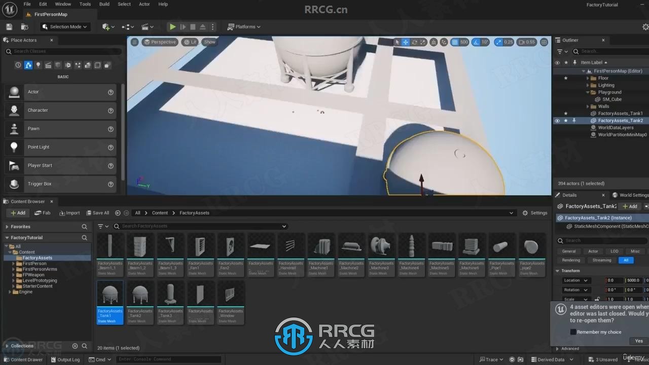This screenshot has height=365, width=649.
Task: Click the viewport layout maximize icon
Action: click(544, 42)
